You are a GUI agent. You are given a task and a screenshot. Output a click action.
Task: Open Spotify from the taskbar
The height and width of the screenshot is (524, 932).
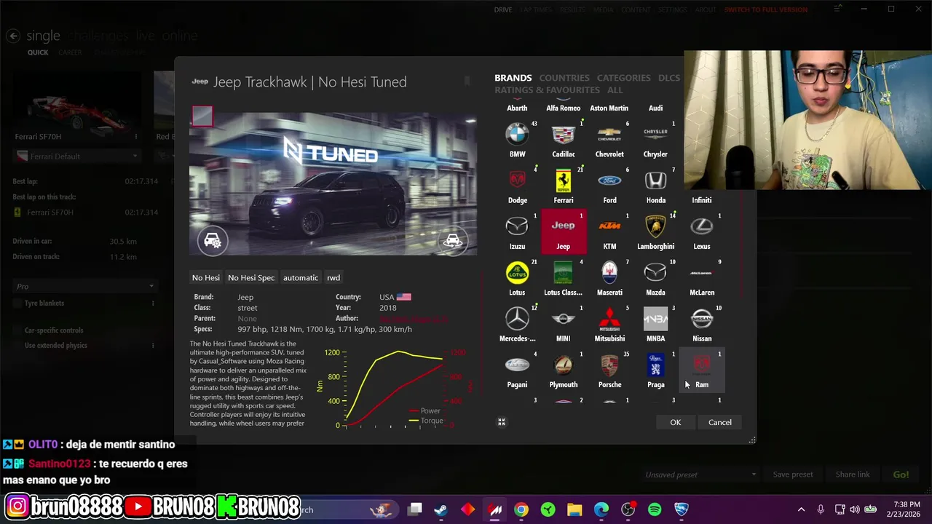[x=655, y=509]
